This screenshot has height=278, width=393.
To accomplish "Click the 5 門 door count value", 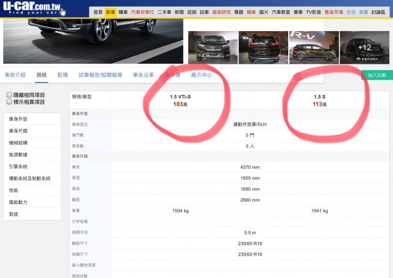I will 250,135.
